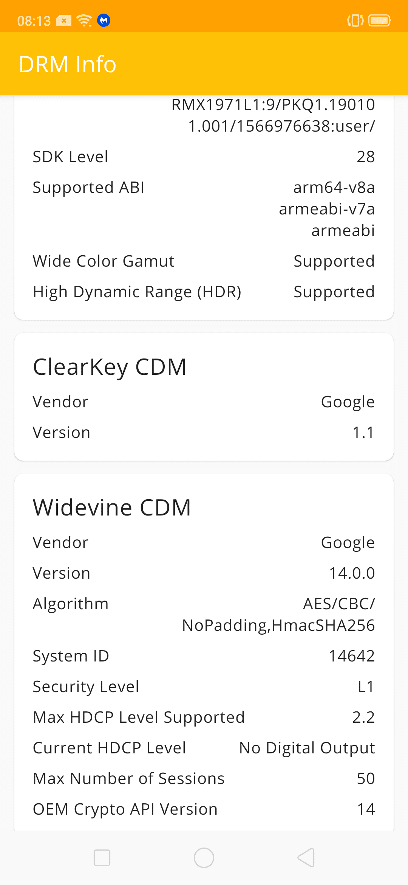
Task: Select the Widevine CDM card heading
Action: [112, 508]
